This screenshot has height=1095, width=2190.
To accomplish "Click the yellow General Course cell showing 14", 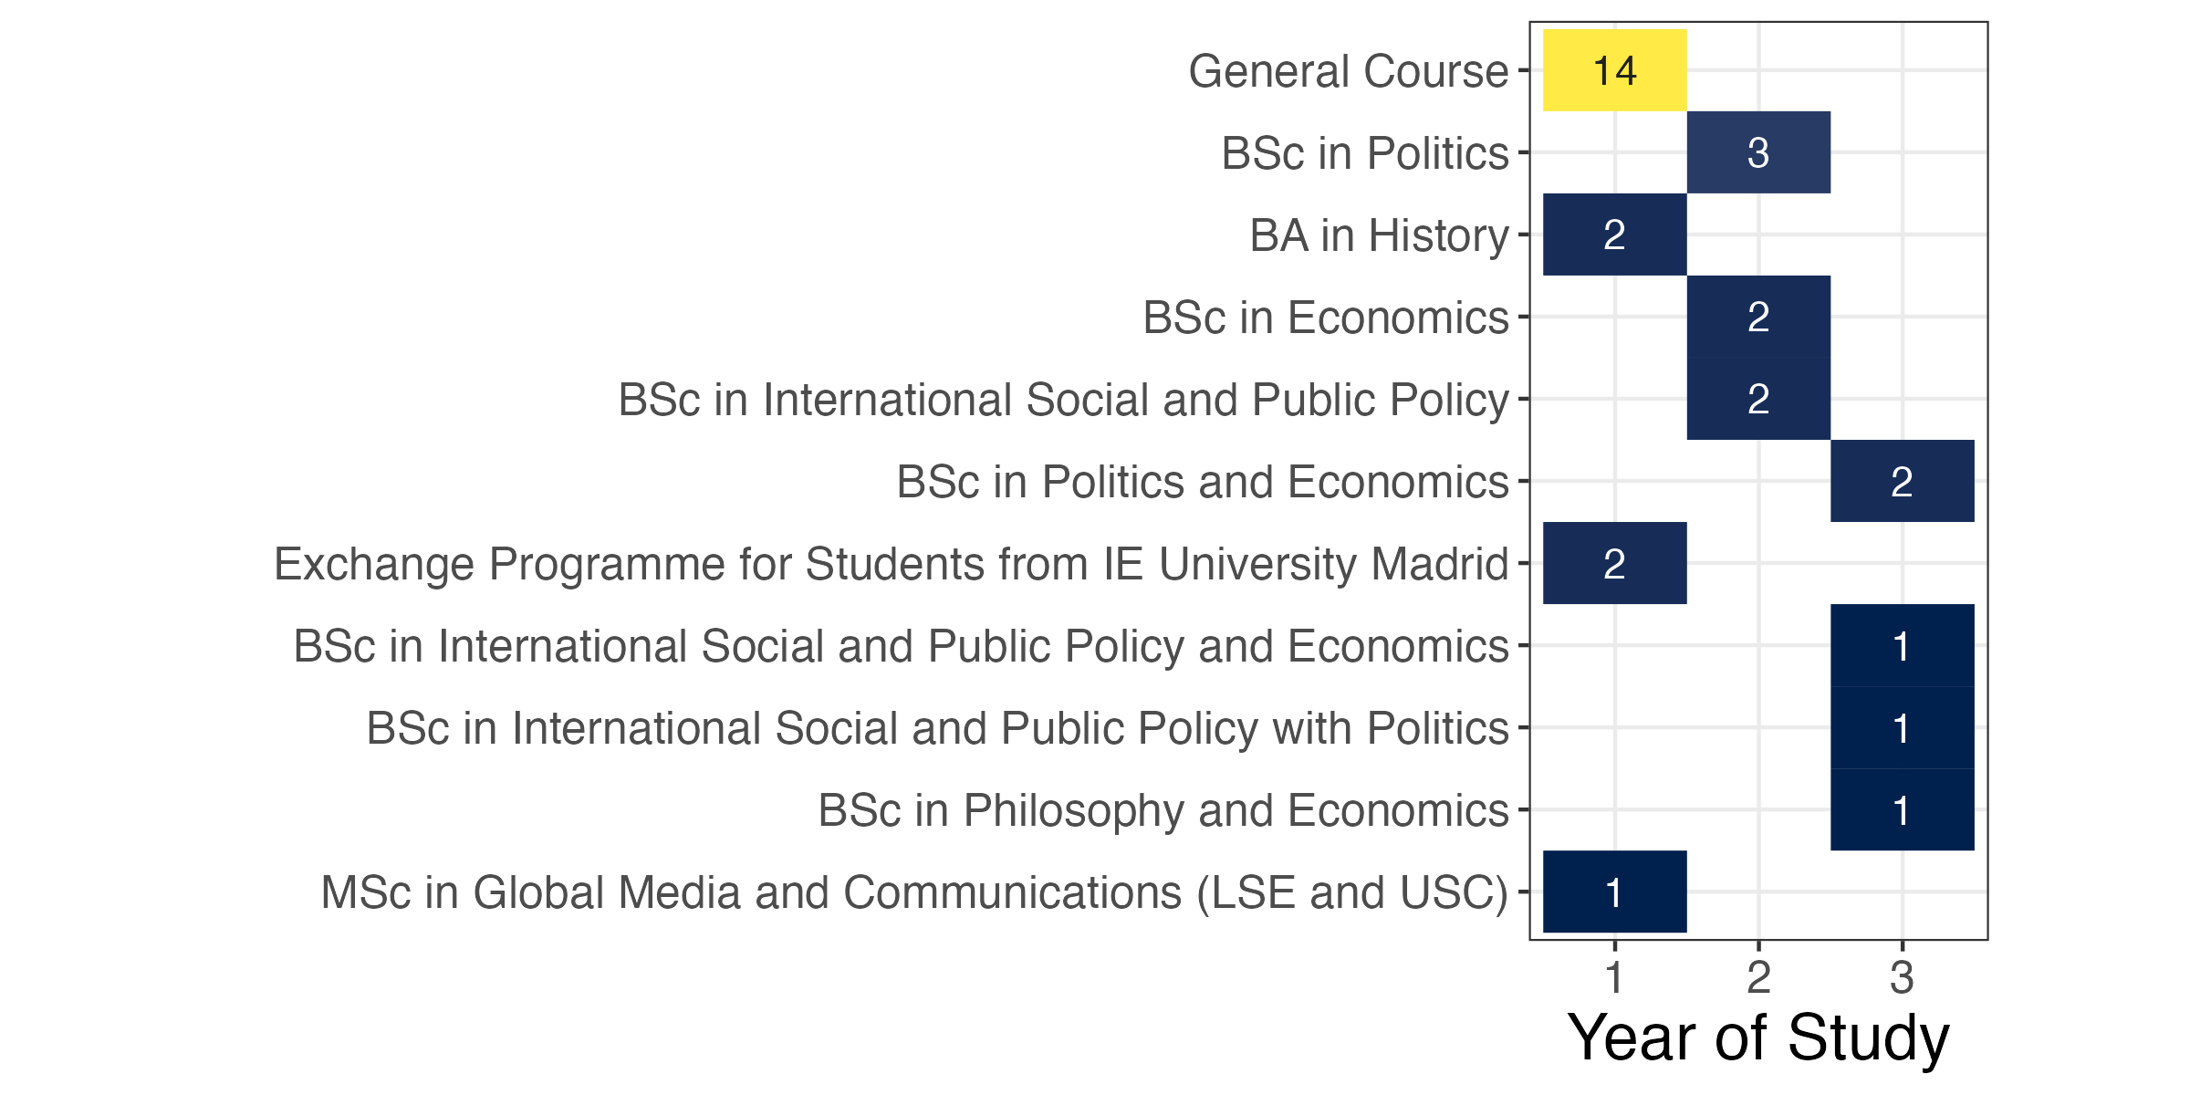I will pos(1614,70).
